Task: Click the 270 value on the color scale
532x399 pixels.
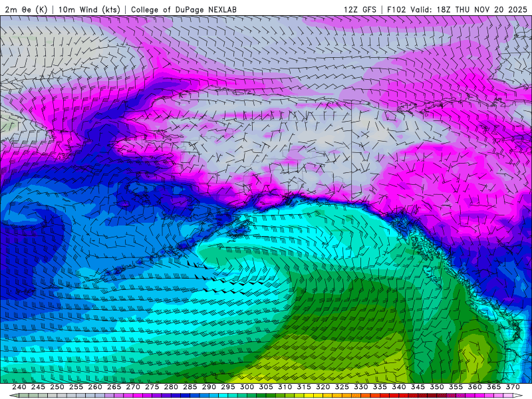Action: [x=134, y=387]
